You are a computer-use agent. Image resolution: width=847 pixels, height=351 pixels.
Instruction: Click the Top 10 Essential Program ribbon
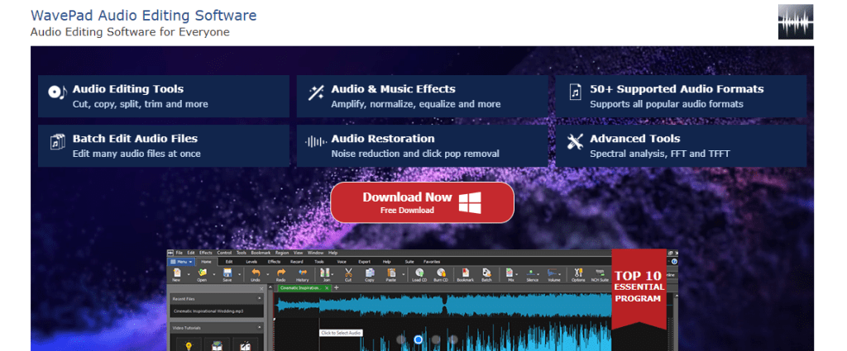click(639, 289)
